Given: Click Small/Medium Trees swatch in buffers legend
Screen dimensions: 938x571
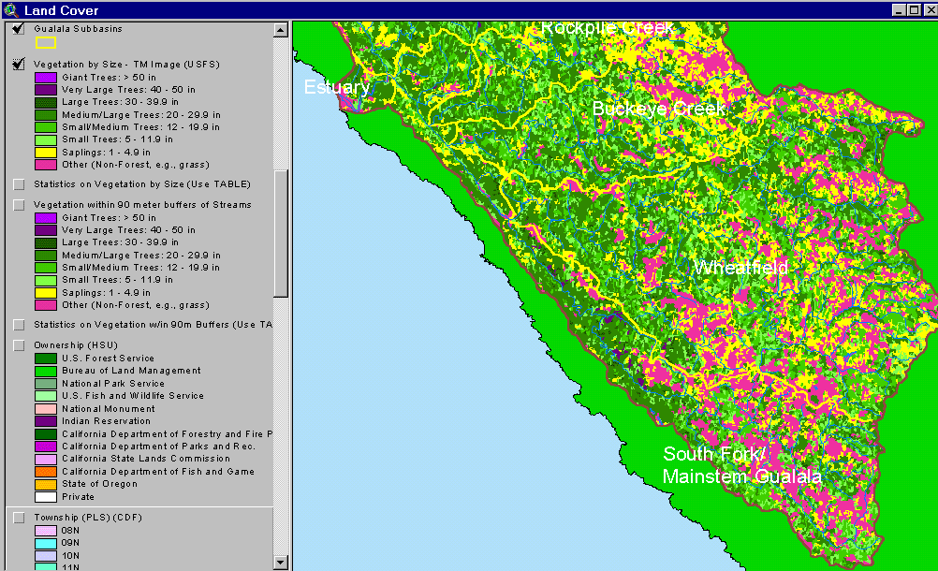Looking at the screenshot, I should tap(46, 268).
